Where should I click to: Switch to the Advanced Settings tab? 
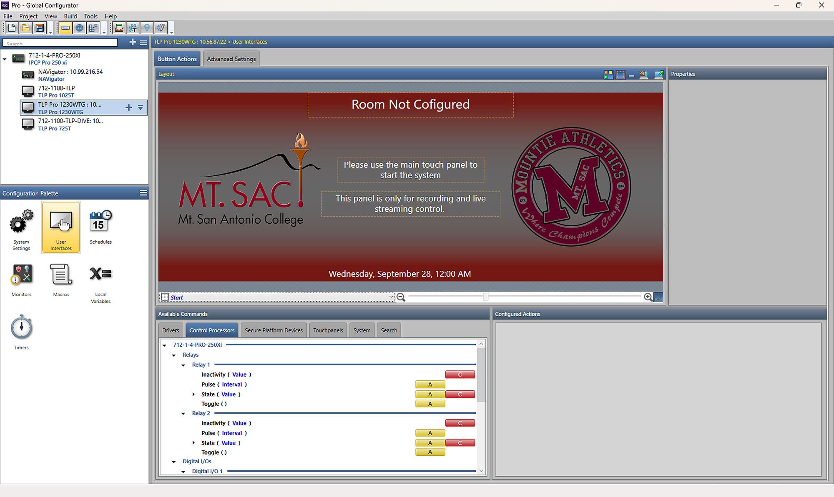(x=231, y=59)
